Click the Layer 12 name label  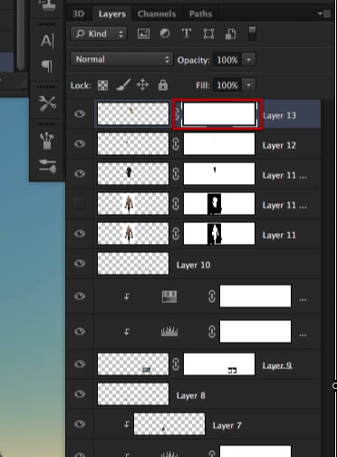279,145
